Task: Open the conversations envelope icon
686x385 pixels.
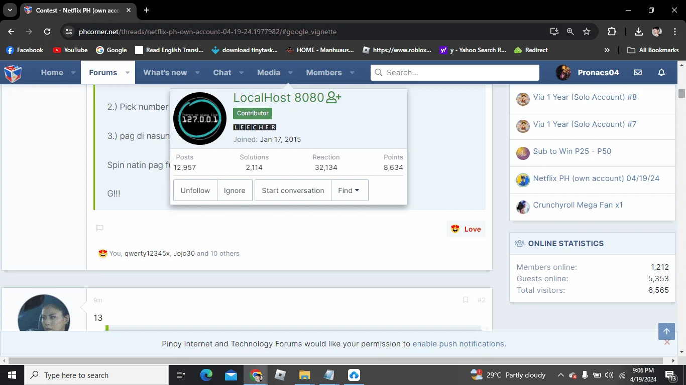Action: pyautogui.click(x=638, y=73)
